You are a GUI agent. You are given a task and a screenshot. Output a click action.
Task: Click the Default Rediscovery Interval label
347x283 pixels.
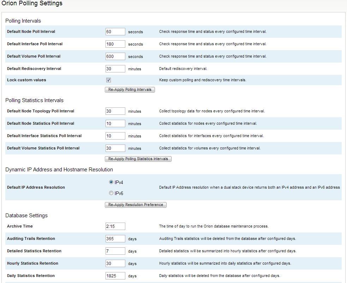tap(34, 69)
